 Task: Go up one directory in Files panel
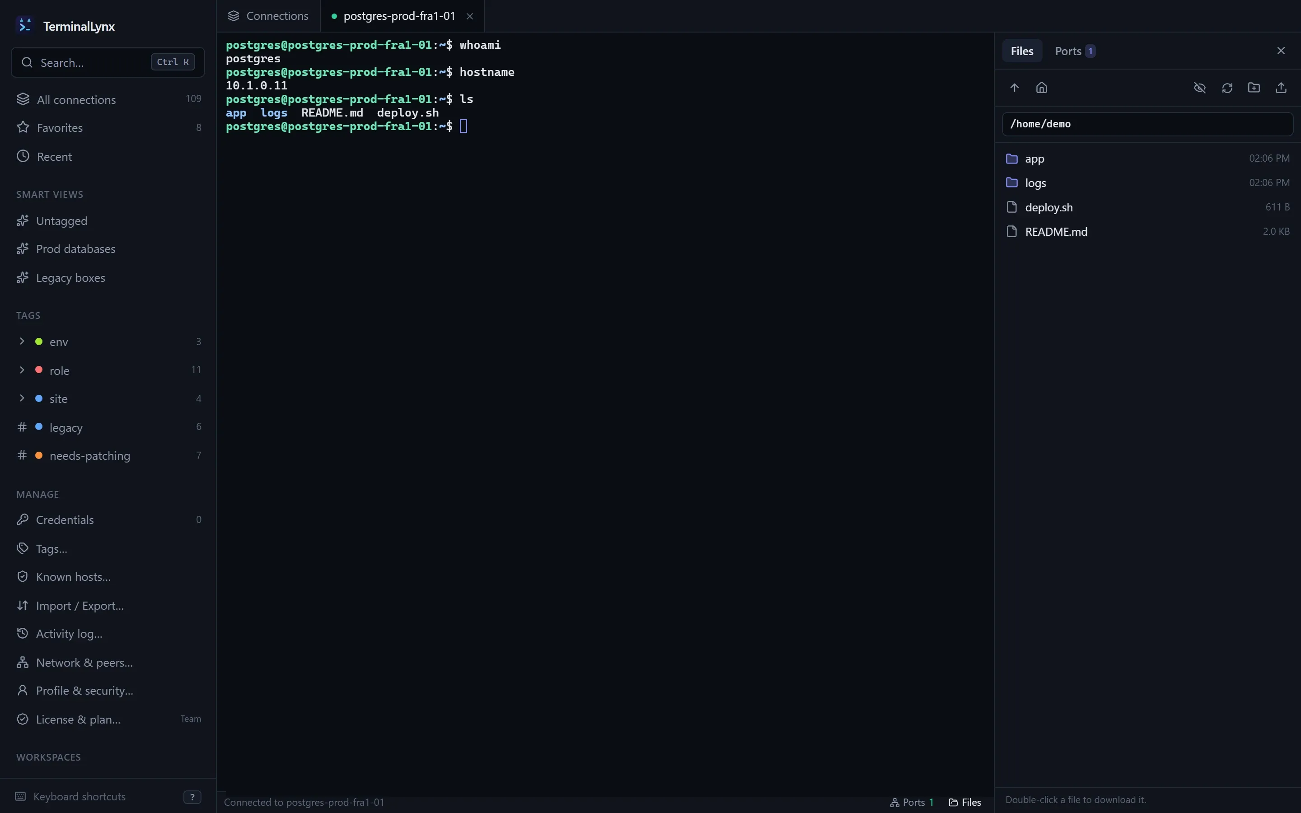[1015, 88]
